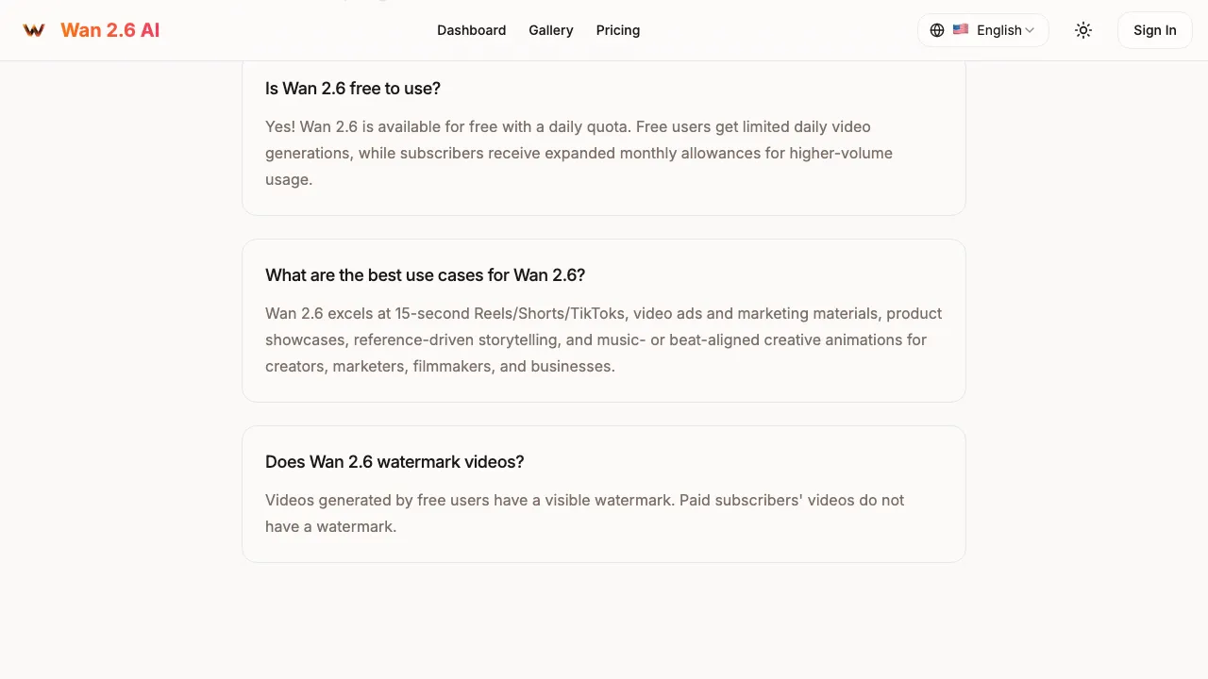Click the watermark answer paragraph

(x=584, y=513)
